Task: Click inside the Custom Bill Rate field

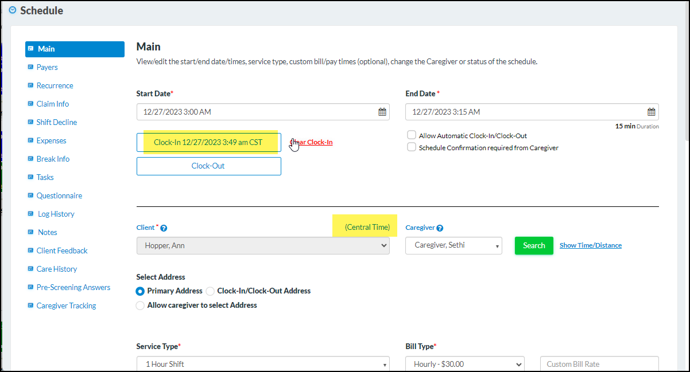Action: tap(599, 363)
